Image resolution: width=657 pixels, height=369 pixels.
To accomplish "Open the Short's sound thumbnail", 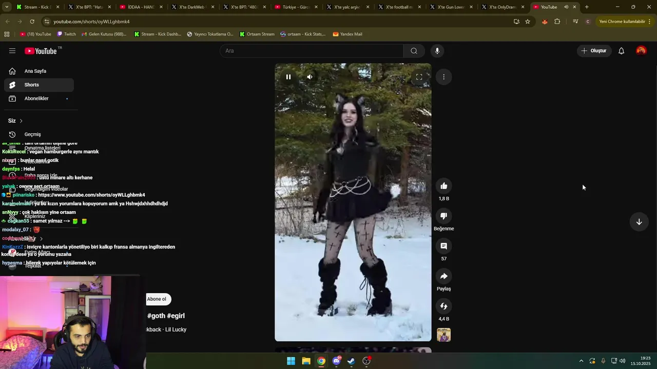I will 443,335.
